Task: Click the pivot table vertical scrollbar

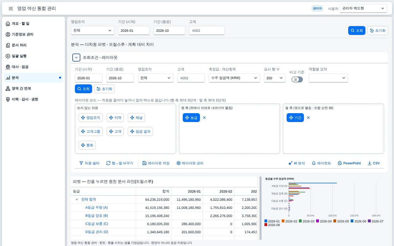Action: [x=260, y=208]
